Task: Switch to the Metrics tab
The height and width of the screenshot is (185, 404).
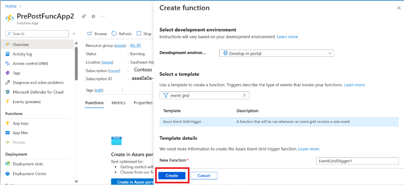Action: pos(118,103)
